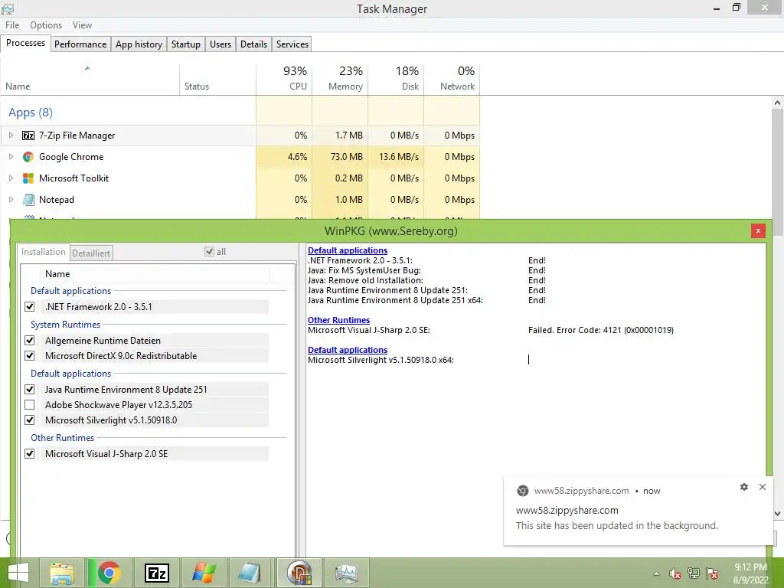Switch to the App history tab

(139, 44)
